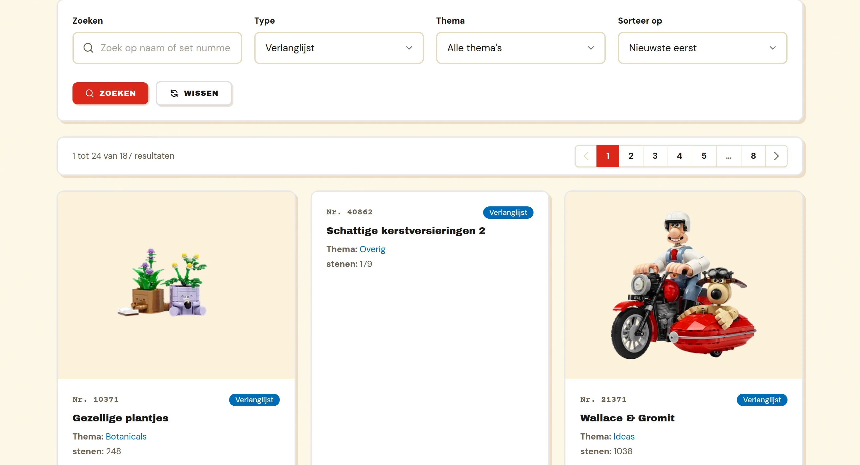Go to the next results page arrow

click(x=776, y=156)
